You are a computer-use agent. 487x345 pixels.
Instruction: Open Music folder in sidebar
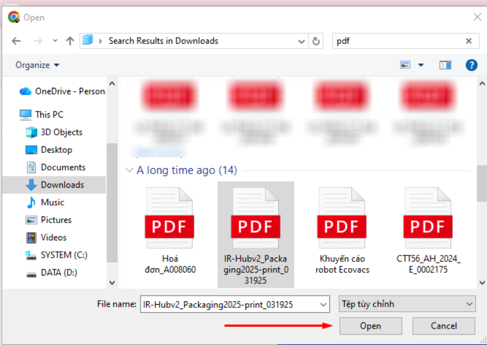coord(45,202)
